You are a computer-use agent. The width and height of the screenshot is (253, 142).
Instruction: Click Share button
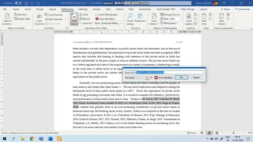(x=225, y=9)
